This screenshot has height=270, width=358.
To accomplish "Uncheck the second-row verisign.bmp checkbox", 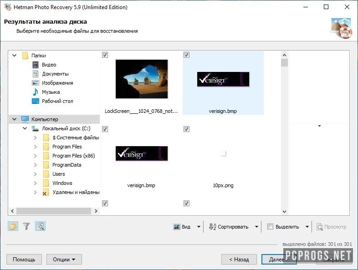I will click(x=105, y=129).
